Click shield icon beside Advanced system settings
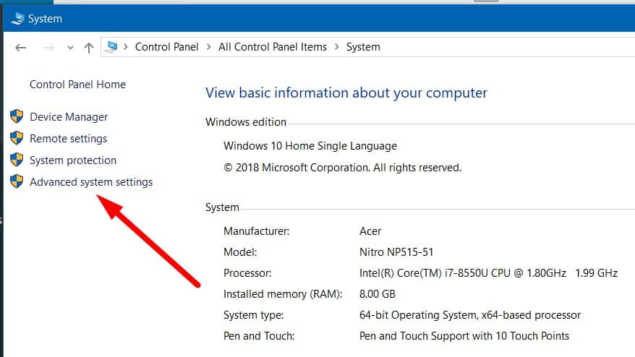Screen dimensions: 635x357 coord(17,181)
